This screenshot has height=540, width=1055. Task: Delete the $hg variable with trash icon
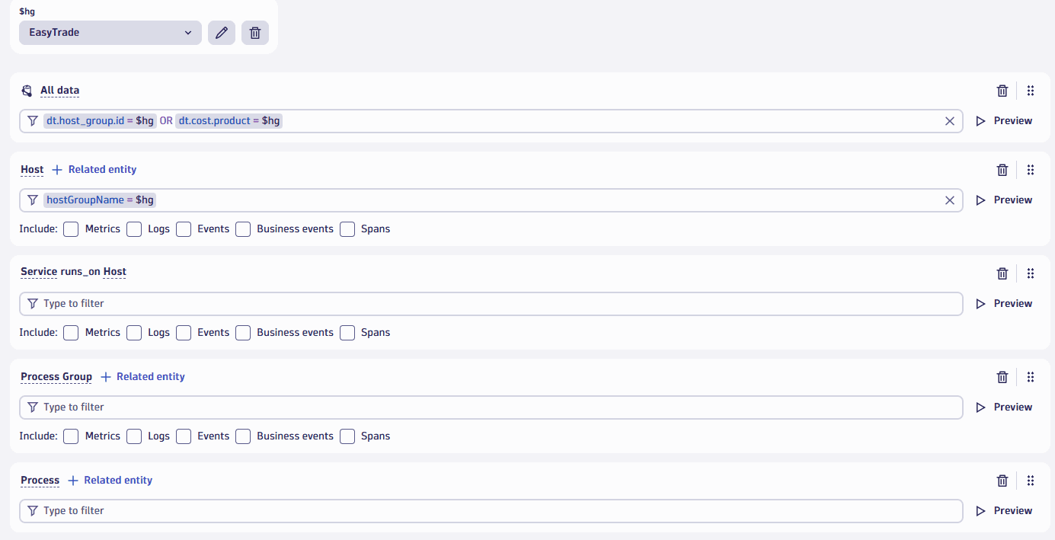(255, 33)
